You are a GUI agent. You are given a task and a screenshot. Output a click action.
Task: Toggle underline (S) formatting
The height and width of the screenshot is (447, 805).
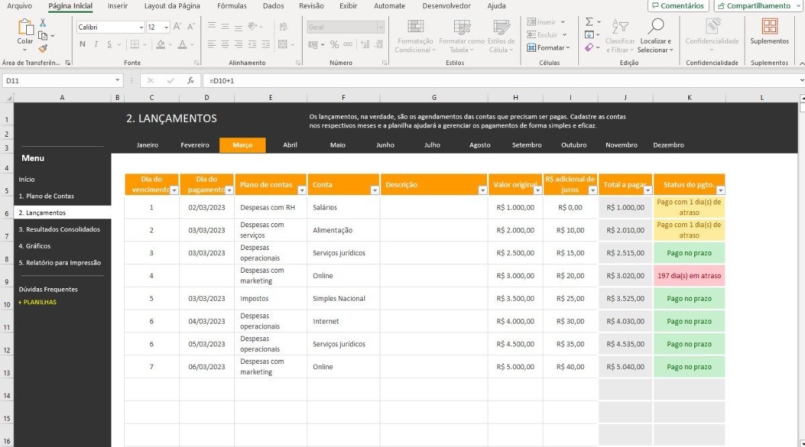point(109,44)
